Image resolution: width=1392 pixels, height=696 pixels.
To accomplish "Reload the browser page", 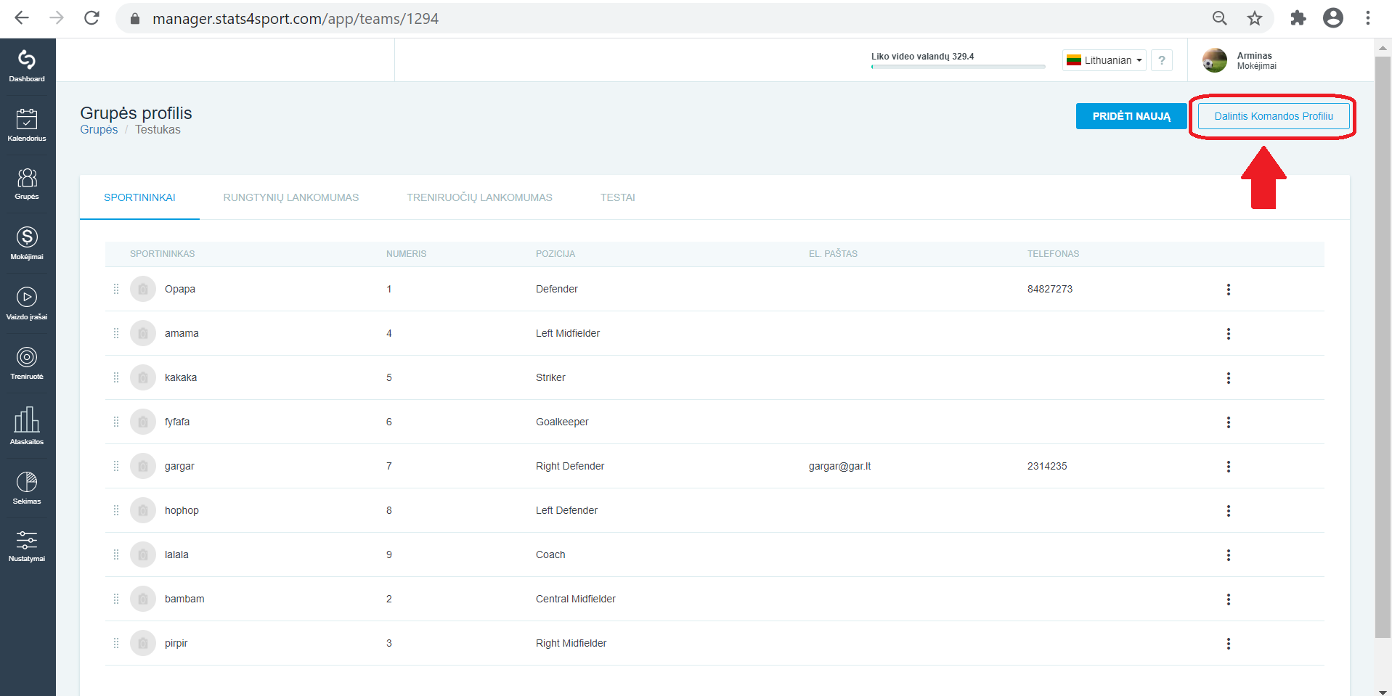I will [91, 18].
